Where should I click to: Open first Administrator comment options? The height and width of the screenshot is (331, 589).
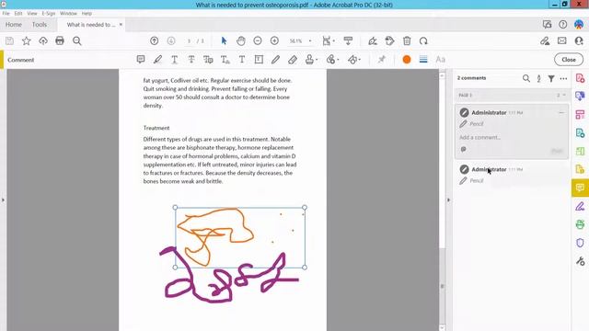coord(561,112)
